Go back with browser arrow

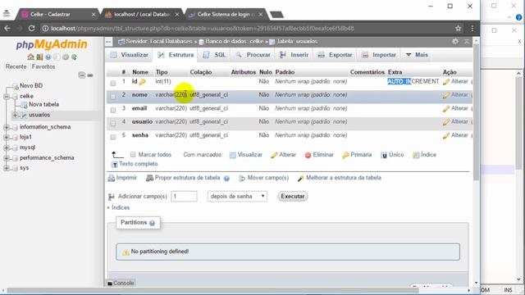(7, 29)
